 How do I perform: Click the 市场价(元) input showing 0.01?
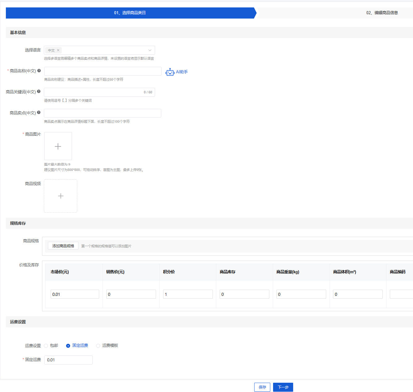[x=75, y=294]
